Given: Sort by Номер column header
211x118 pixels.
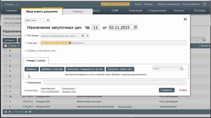Looking at the screenshot, I should [15, 46].
